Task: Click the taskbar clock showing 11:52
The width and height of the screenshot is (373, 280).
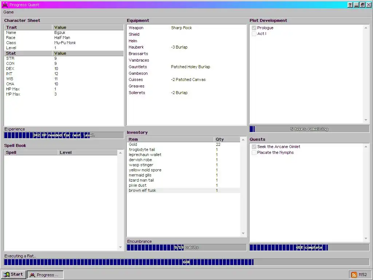Action: click(x=362, y=275)
